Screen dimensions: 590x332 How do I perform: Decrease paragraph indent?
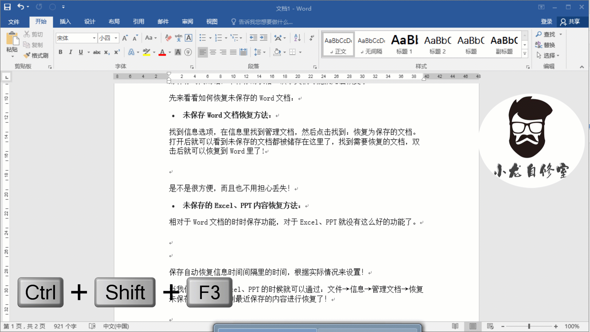(x=254, y=38)
